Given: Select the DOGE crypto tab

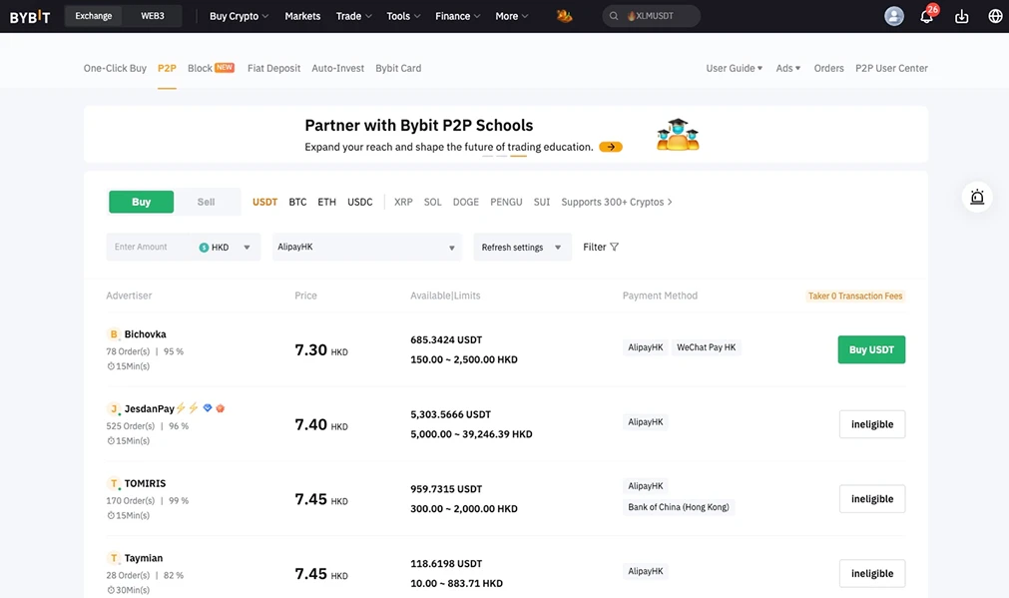Looking at the screenshot, I should pos(466,202).
